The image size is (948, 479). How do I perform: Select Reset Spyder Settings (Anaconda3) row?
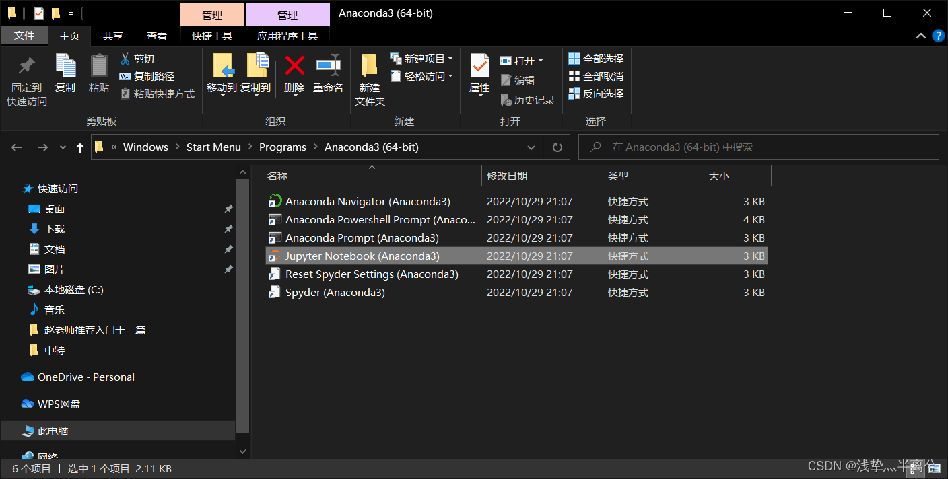coord(516,274)
